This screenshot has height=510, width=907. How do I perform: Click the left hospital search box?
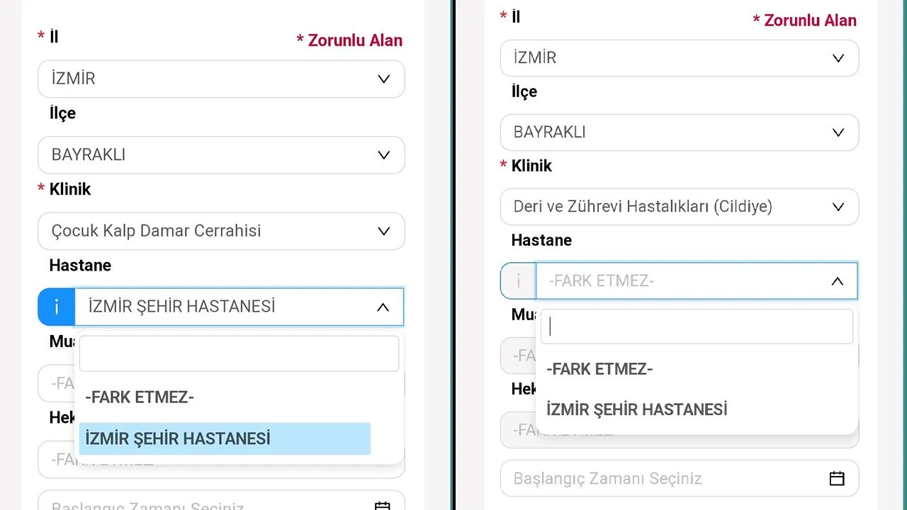click(239, 353)
